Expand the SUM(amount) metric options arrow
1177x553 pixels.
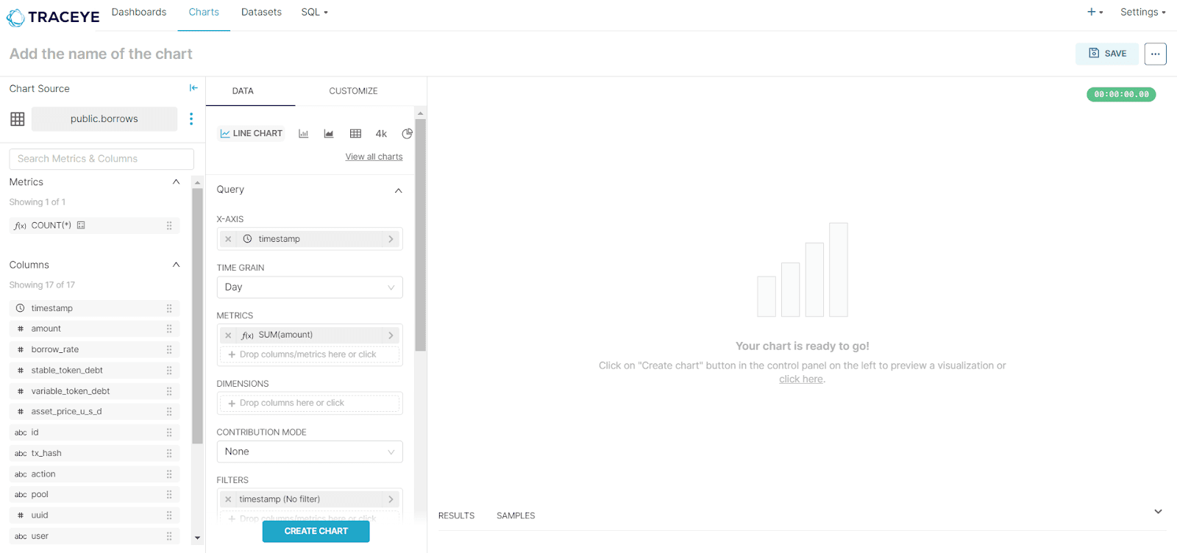(391, 335)
